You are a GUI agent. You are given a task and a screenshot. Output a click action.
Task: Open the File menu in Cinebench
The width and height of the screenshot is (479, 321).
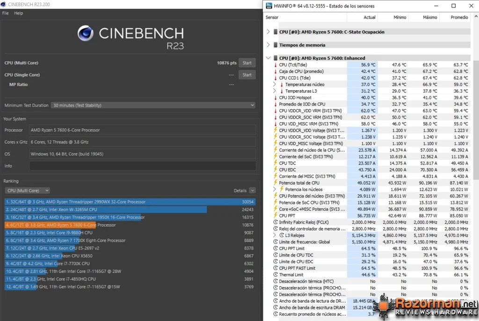coord(6,13)
